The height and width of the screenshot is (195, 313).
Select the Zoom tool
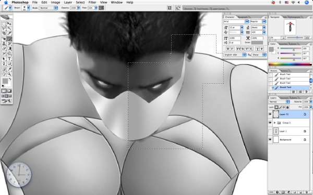[x=9, y=74]
